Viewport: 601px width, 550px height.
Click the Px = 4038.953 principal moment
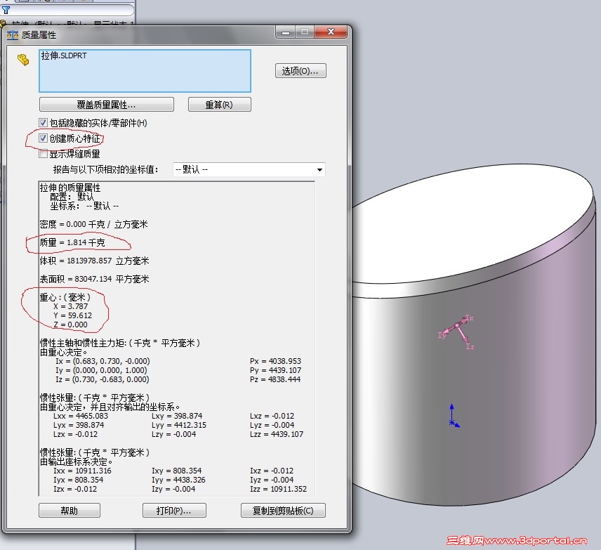click(276, 361)
